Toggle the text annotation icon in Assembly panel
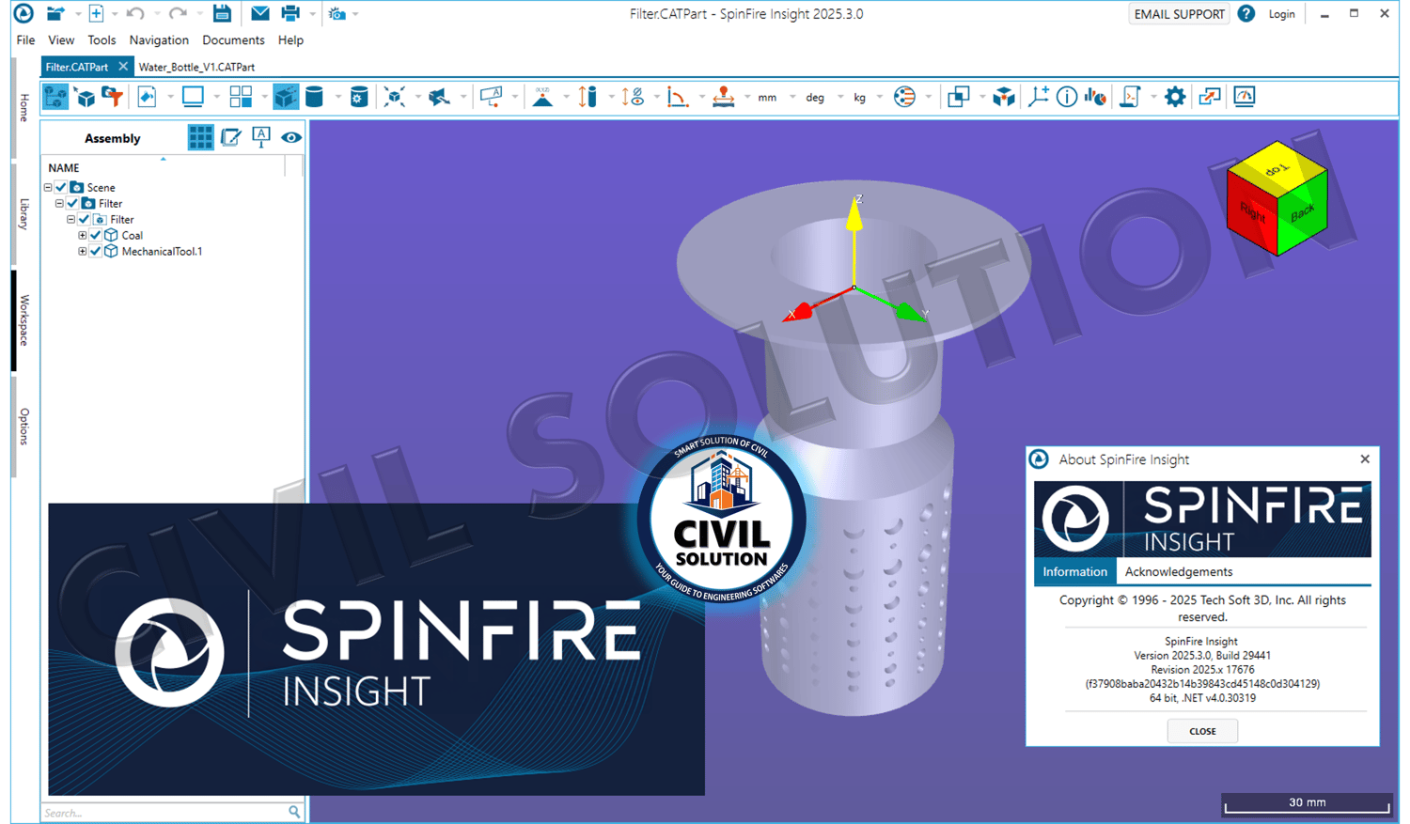Viewport: 1410px width, 824px height. click(x=261, y=138)
